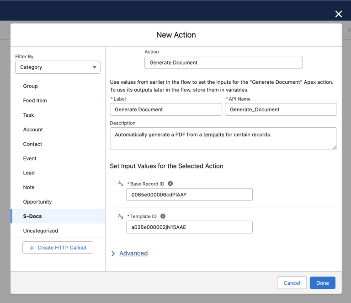Click the Template ID text type icon
This screenshot has width=351, height=303.
[121, 216]
